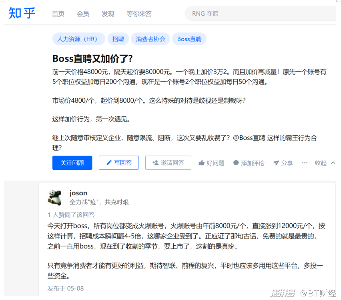Click the Zhihu 知乎 logo
Viewport: 341px width, 300px height.
[22, 13]
